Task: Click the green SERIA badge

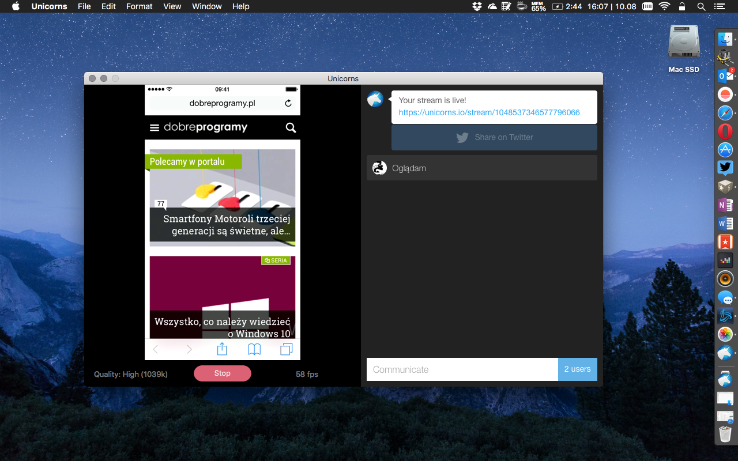Action: [276, 260]
